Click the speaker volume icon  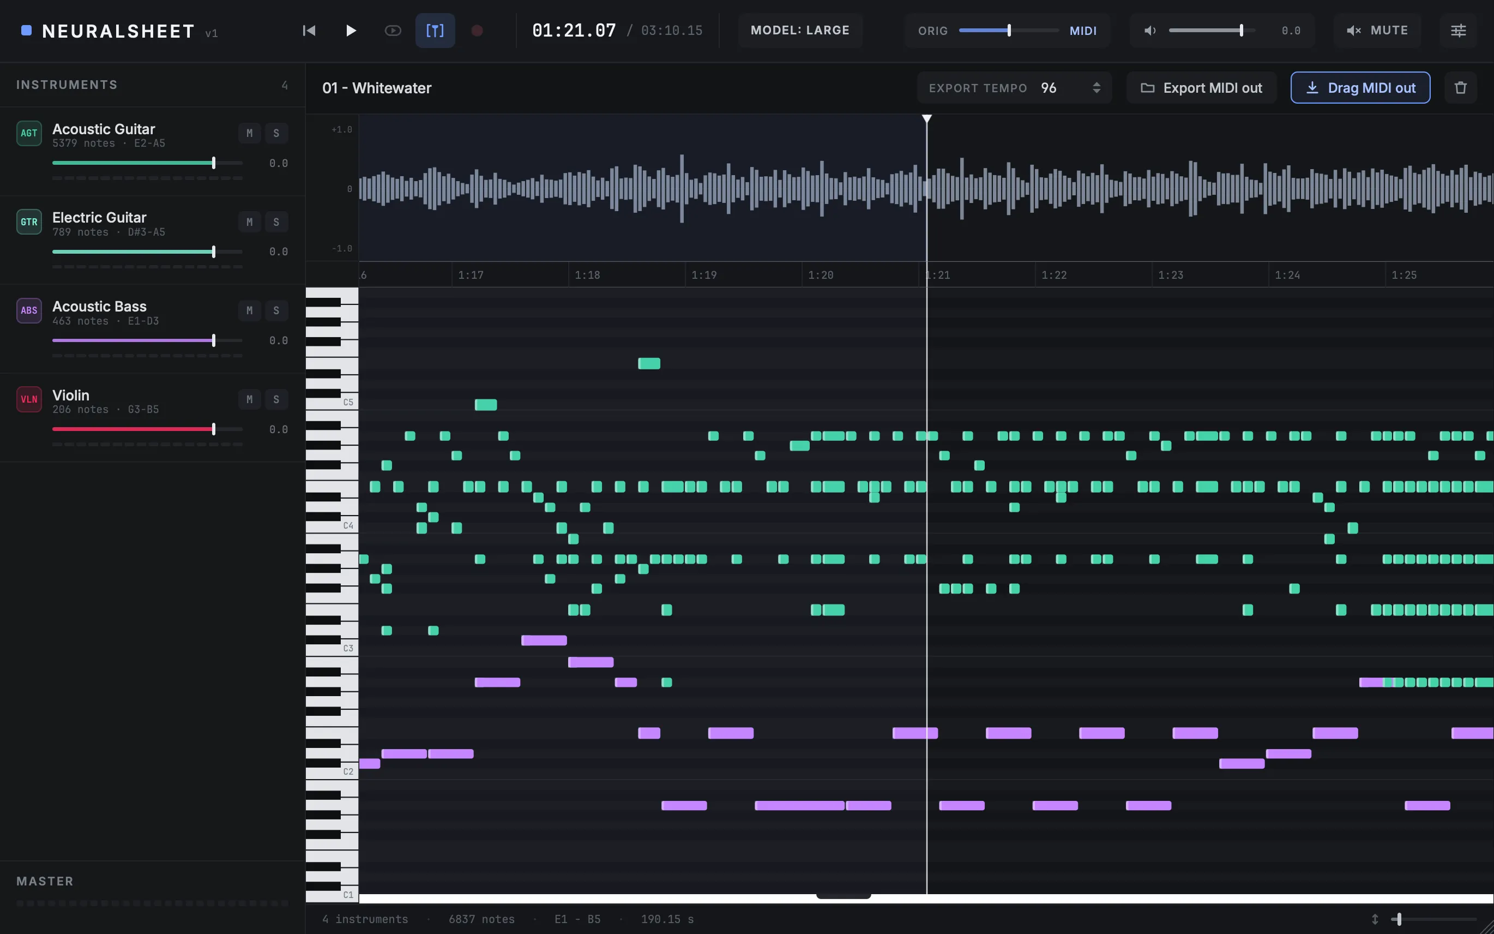pos(1149,30)
